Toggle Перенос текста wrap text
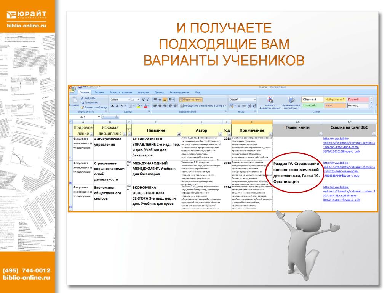The image size is (390, 293). (x=191, y=100)
